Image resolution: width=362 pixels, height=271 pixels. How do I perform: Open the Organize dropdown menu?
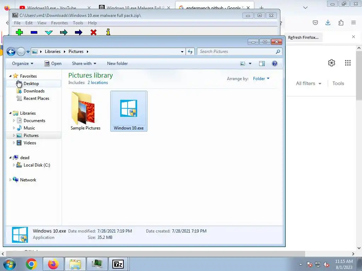point(23,64)
